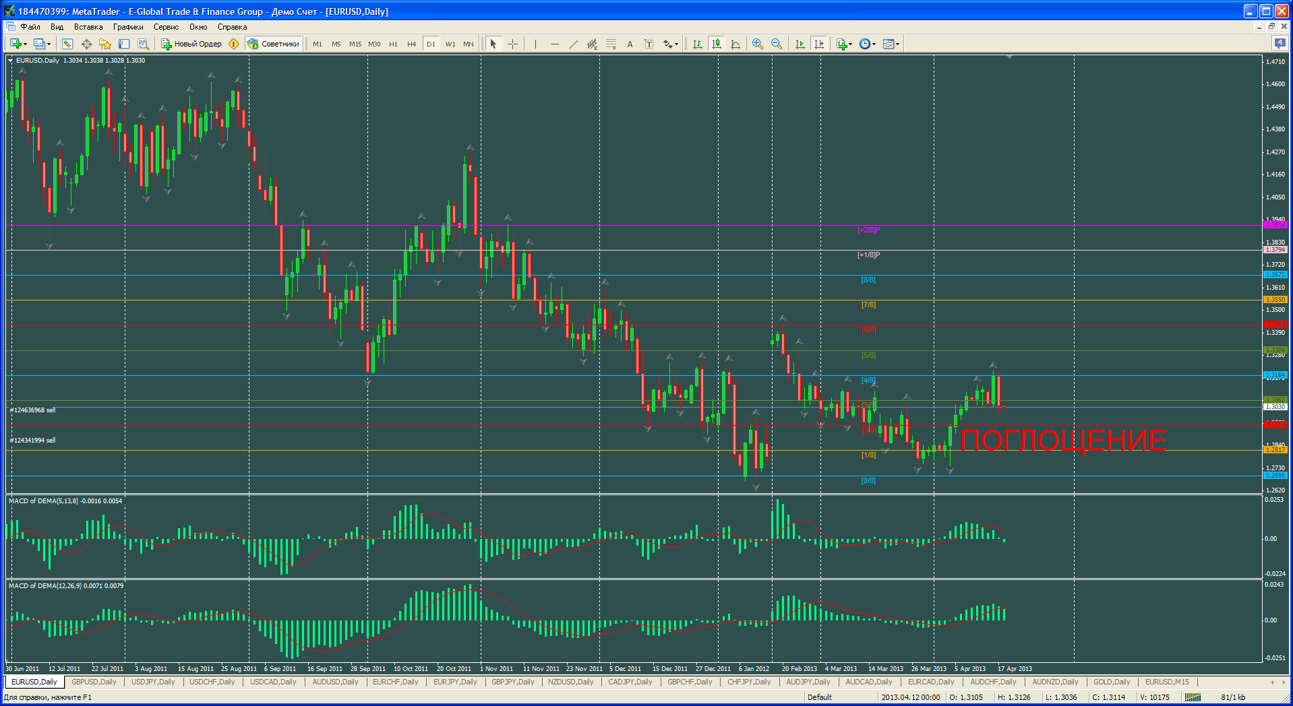Viewport: 1293px width, 706px height.
Task: Select the crosshair cursor tool
Action: click(513, 44)
